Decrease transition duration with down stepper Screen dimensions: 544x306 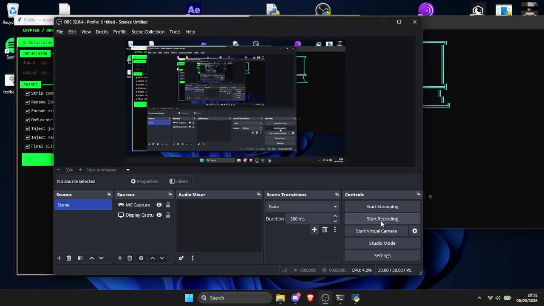[335, 221]
